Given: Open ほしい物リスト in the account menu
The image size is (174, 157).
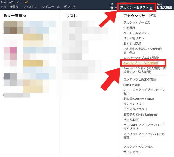Looking at the screenshot, I should point(133,38).
